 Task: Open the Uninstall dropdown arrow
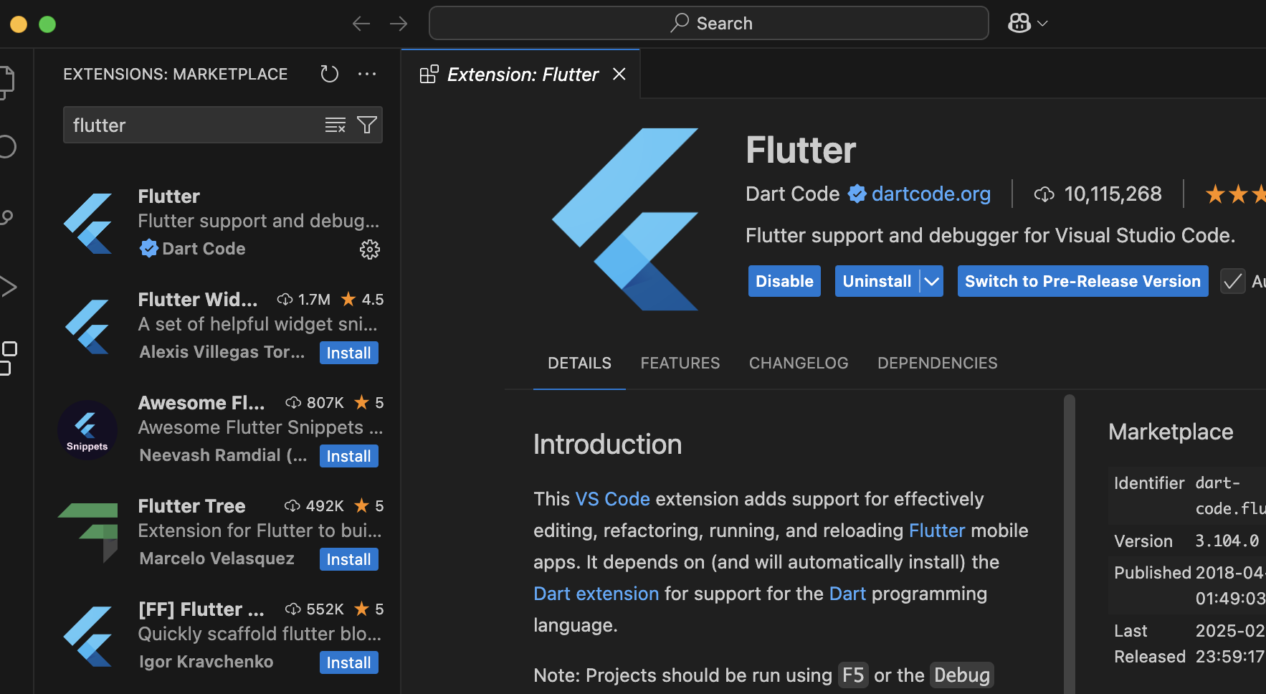pyautogui.click(x=931, y=281)
